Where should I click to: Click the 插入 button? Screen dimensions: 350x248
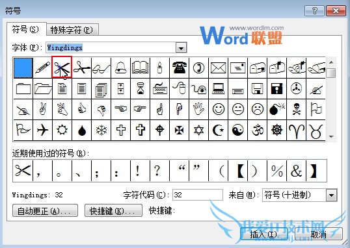pos(263,234)
